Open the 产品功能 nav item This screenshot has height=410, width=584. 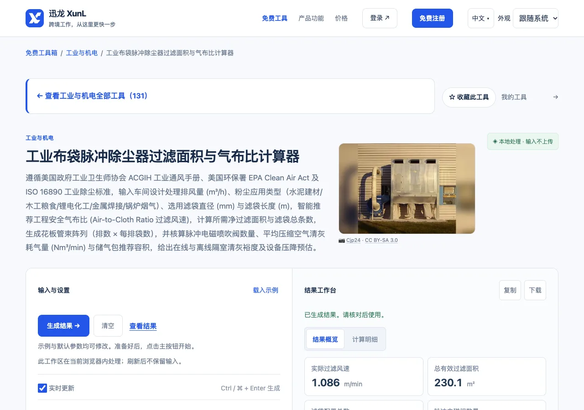[x=311, y=18]
